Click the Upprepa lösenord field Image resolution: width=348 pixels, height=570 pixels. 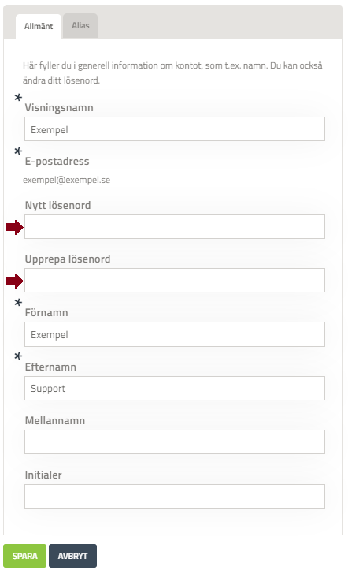click(x=175, y=281)
